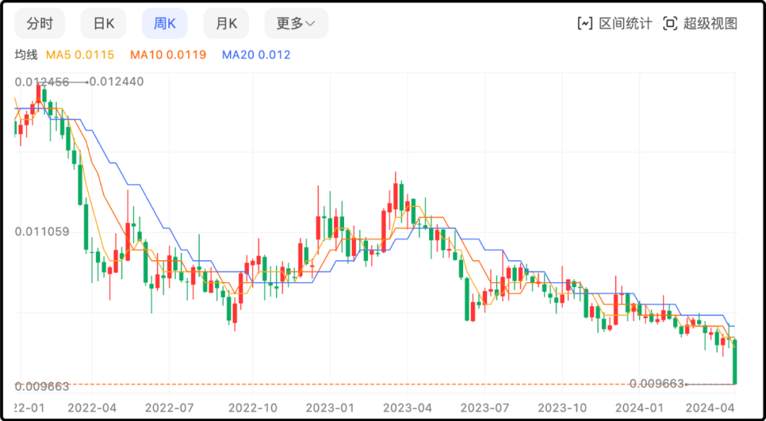Click the 区间统计 range statistics icon

pos(585,23)
